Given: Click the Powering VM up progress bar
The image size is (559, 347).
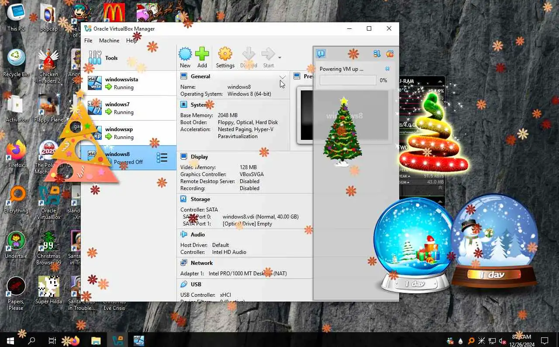Looking at the screenshot, I should (348, 80).
